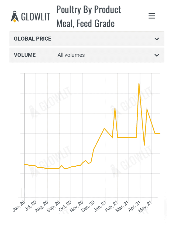
Task: Open the hamburger navigation menu
Action: tap(152, 16)
